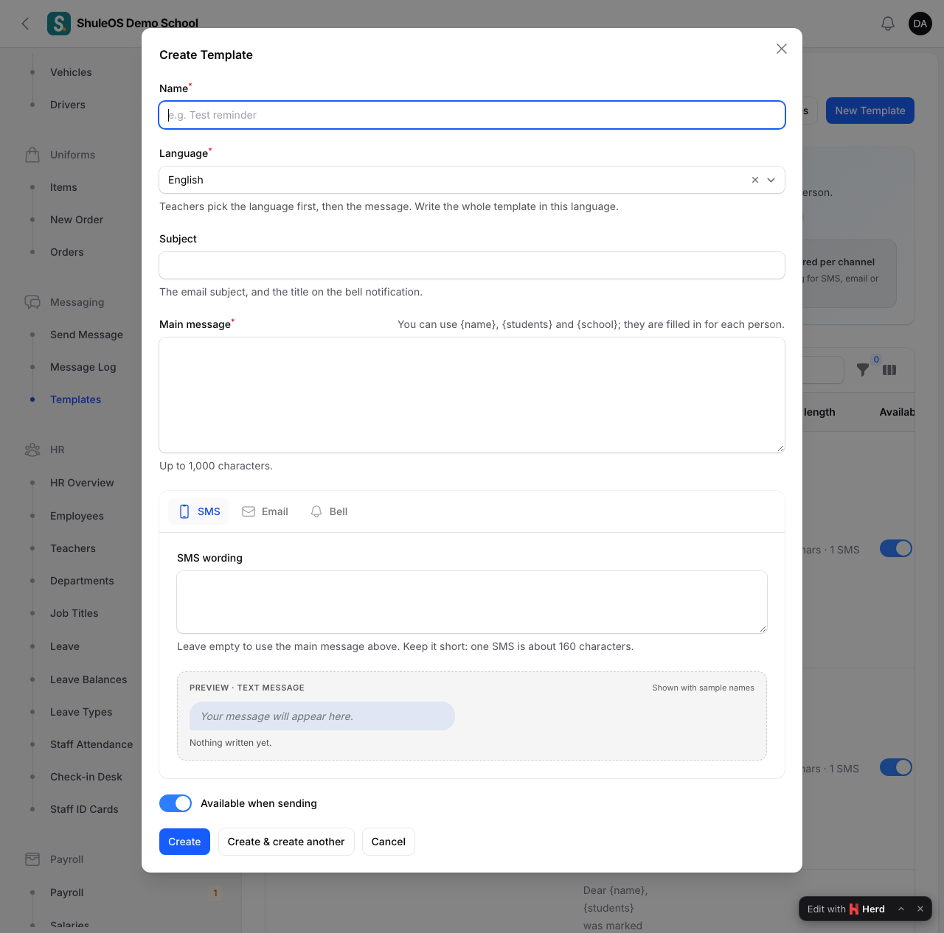Open the notifications bell in header

coord(888,24)
